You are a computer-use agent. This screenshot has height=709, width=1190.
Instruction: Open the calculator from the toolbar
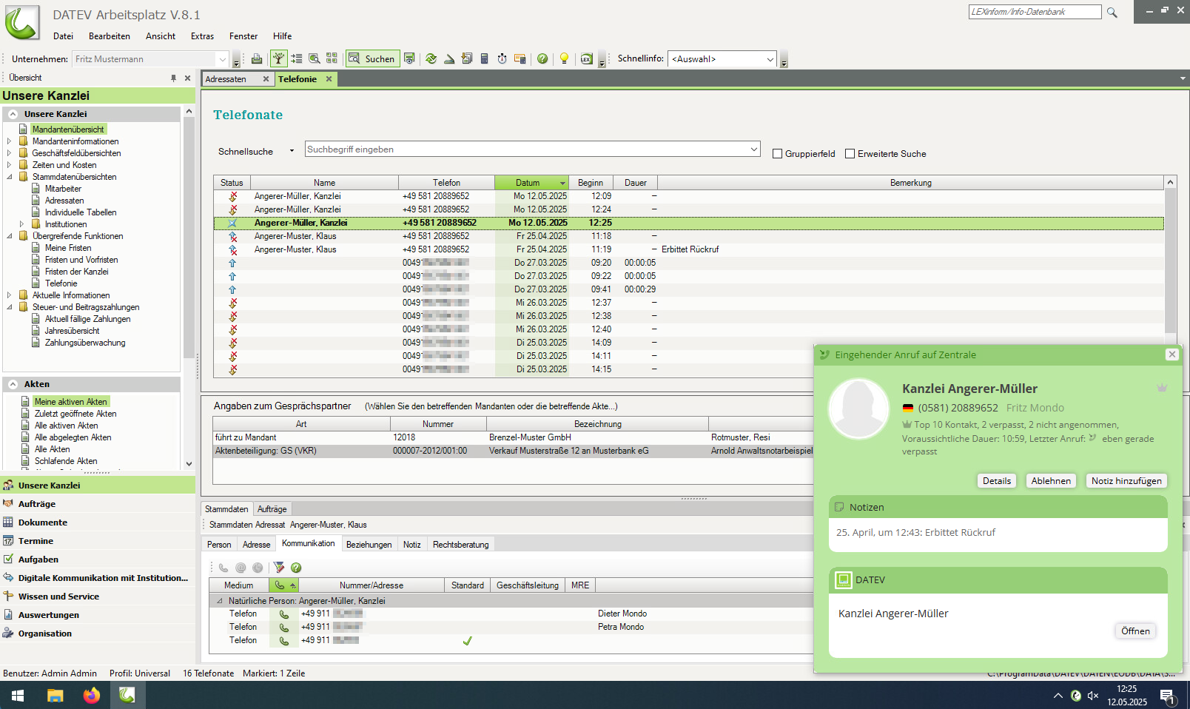pos(485,58)
